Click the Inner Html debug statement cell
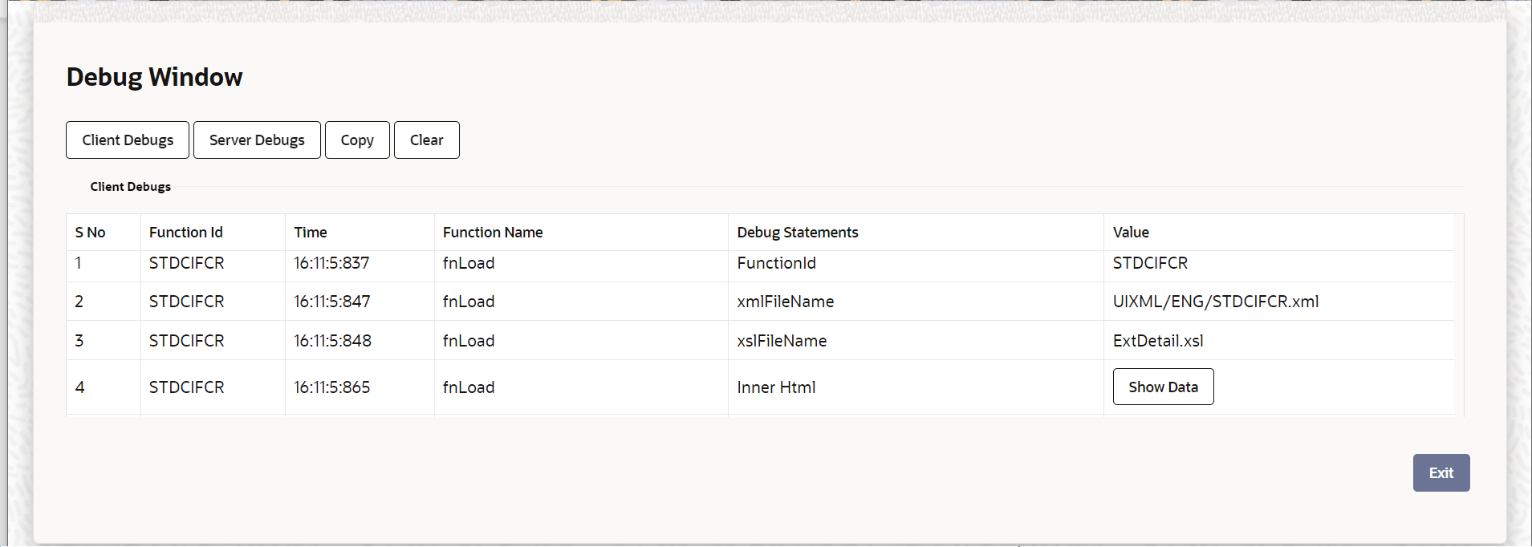The height and width of the screenshot is (547, 1532). [776, 387]
